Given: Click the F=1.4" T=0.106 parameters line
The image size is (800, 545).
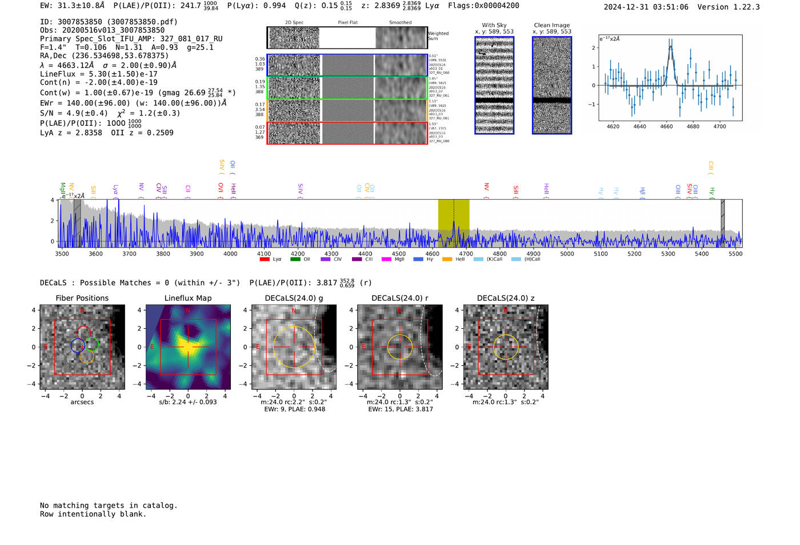Looking at the screenshot, I should coord(127,47).
